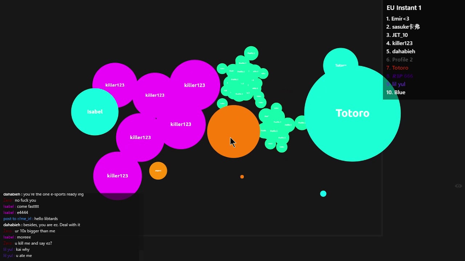Select leaderboard entry '2. sasuke'

403,27
